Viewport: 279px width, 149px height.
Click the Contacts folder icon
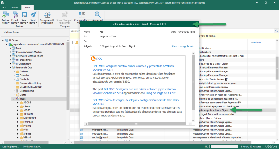(18, 79)
